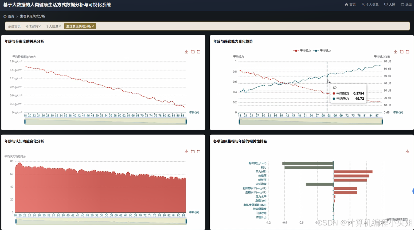Open the 大屏 view from top navigation

[x=390, y=5]
